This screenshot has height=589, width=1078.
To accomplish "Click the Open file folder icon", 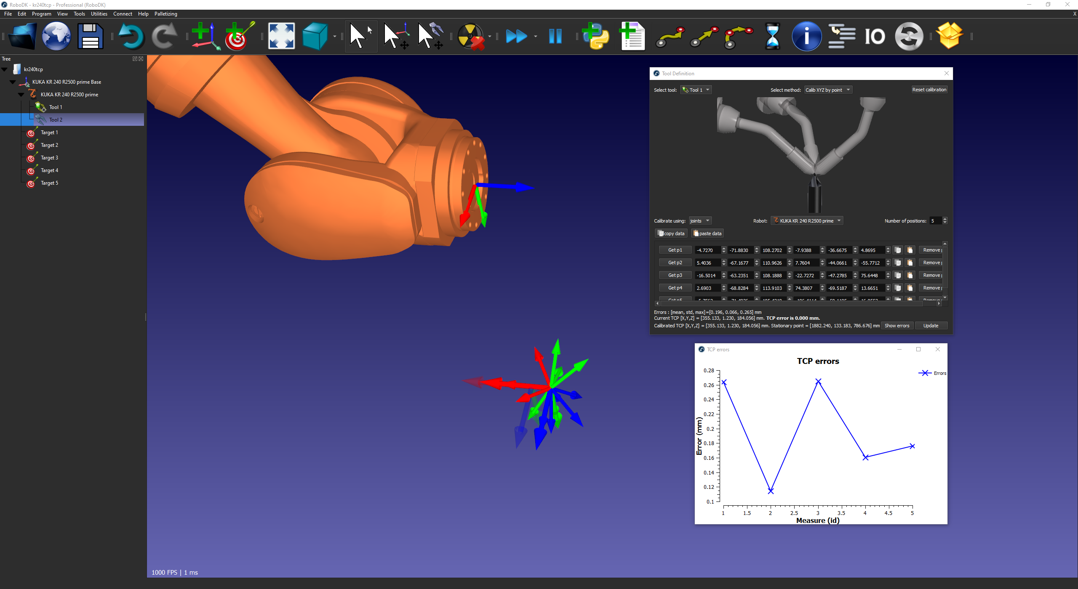I will (x=22, y=37).
